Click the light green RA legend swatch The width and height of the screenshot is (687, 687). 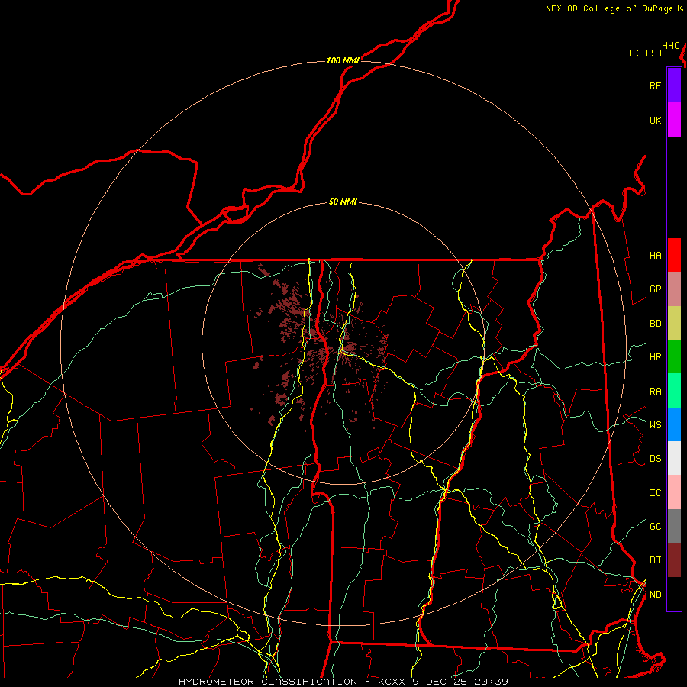coord(674,390)
